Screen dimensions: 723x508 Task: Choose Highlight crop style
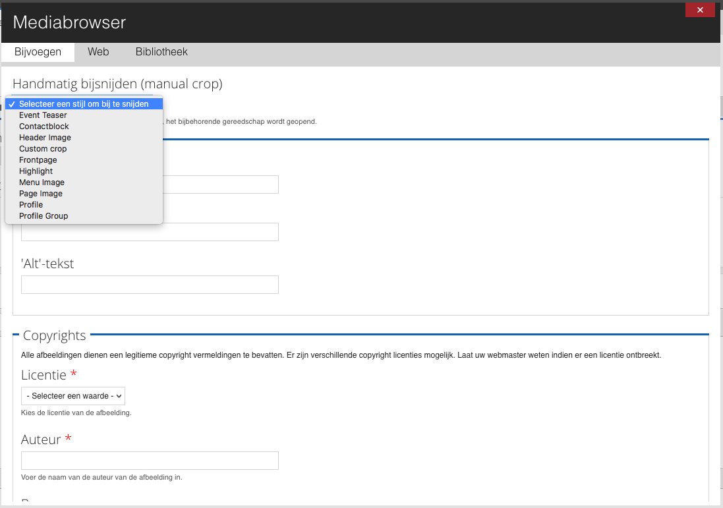click(x=36, y=171)
